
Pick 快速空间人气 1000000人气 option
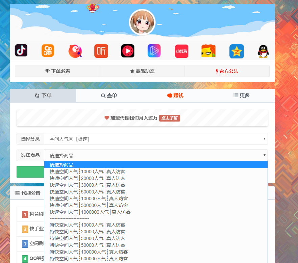90,212
